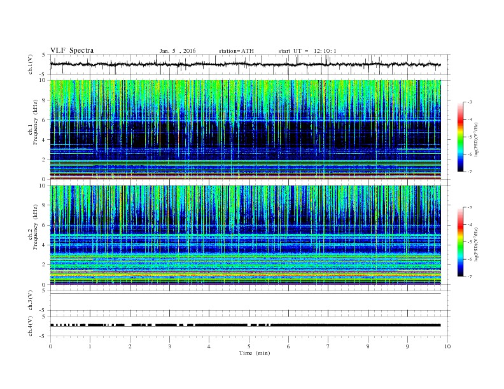Click the '3' tick on the time axis

pos(169,346)
